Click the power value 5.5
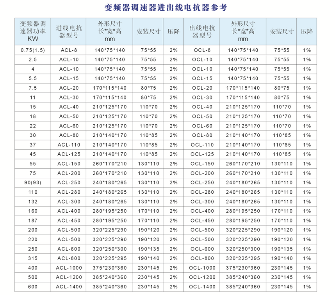 pos(33,78)
